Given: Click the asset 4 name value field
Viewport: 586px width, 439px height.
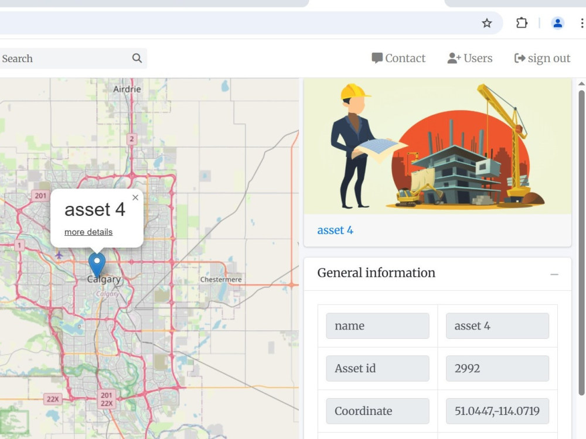Looking at the screenshot, I should [498, 326].
